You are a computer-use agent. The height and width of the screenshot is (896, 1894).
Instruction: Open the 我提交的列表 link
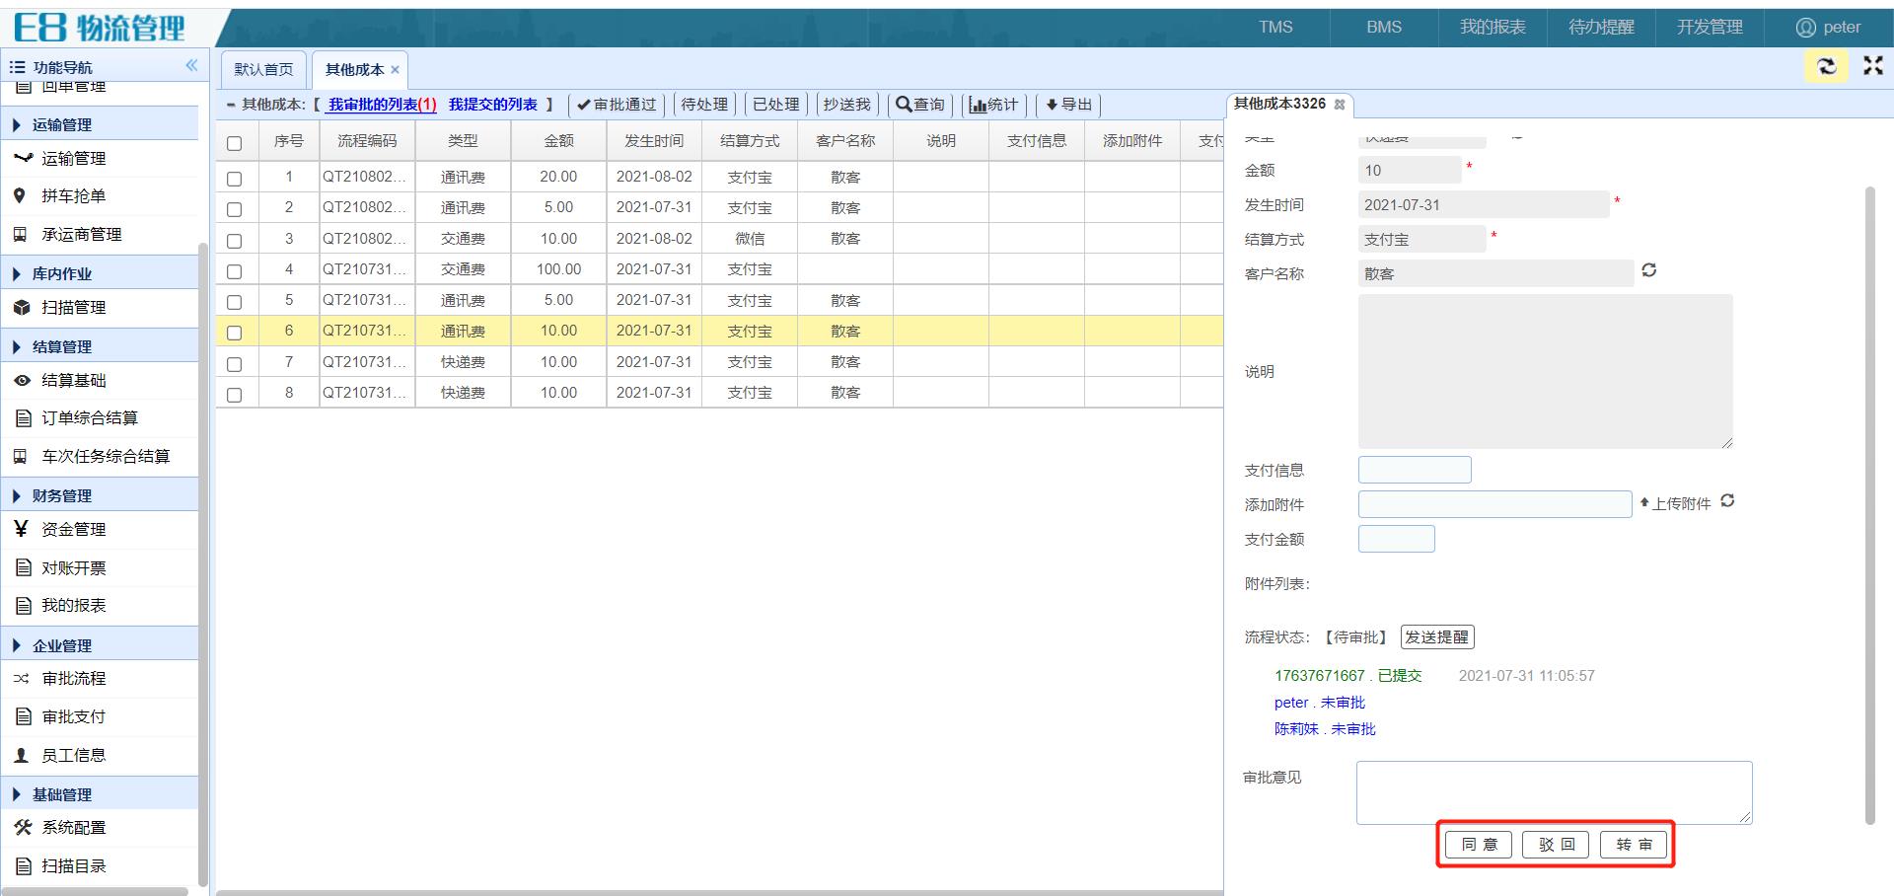pos(493,105)
